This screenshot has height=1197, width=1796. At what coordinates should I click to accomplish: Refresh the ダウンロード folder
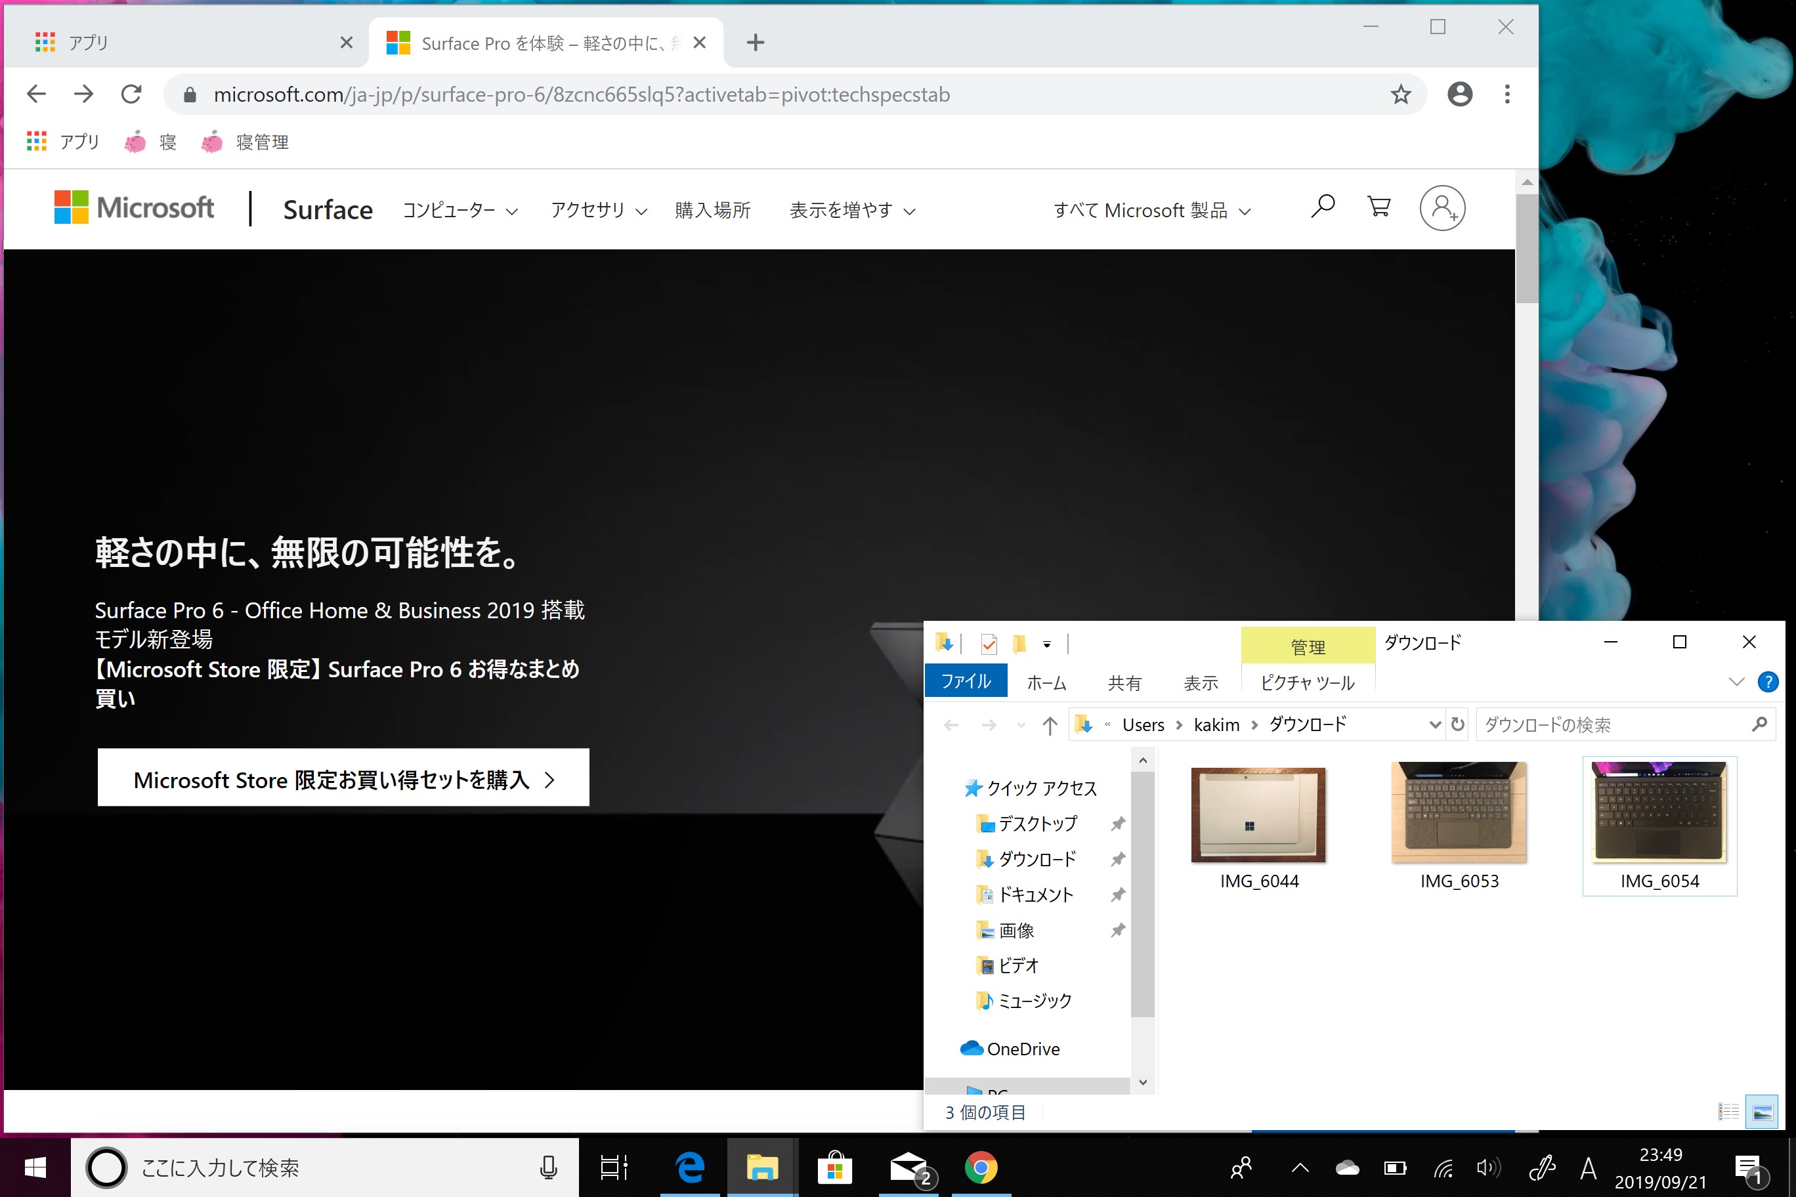[1458, 724]
